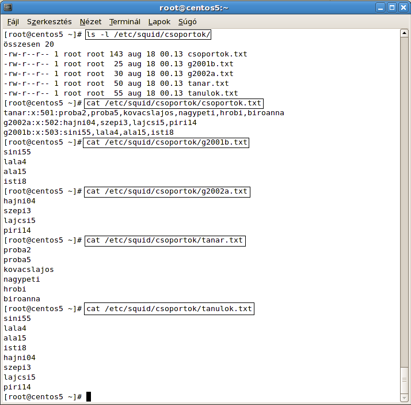This screenshot has height=405, width=411.
Task: Click the boxed ls -l csoportok command
Action: pyautogui.click(x=149, y=35)
